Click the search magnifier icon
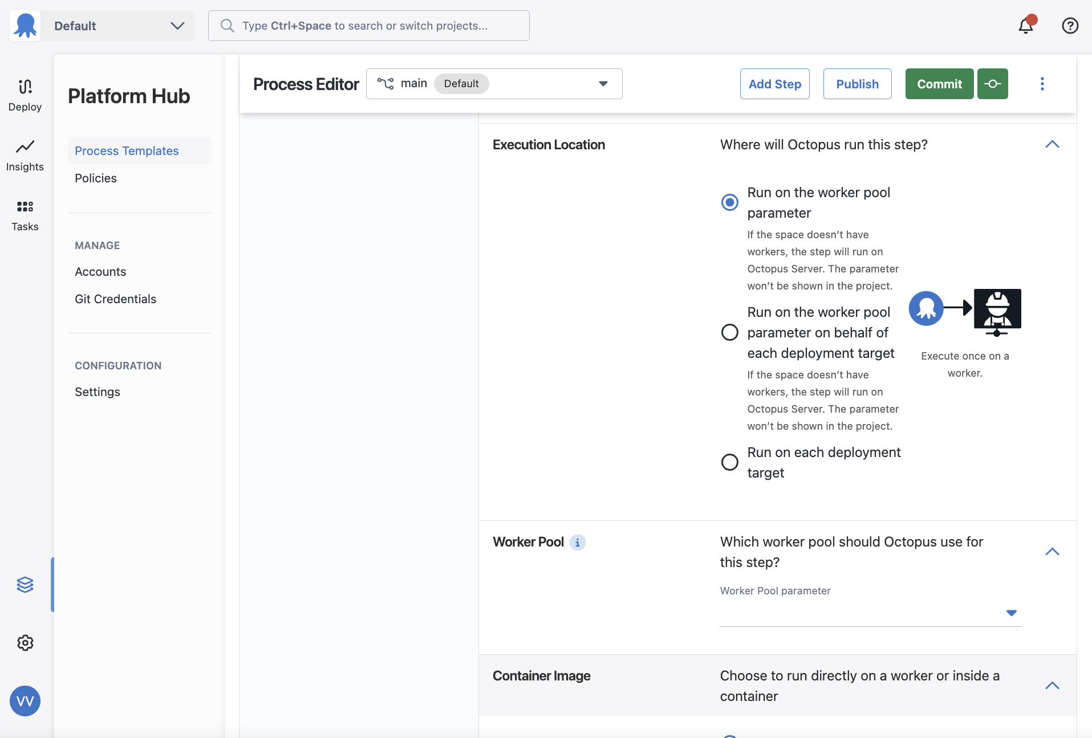This screenshot has height=738, width=1092. click(x=227, y=26)
